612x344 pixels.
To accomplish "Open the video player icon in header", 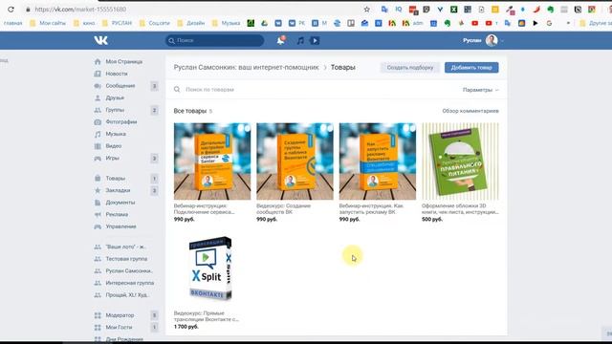I will coord(315,40).
